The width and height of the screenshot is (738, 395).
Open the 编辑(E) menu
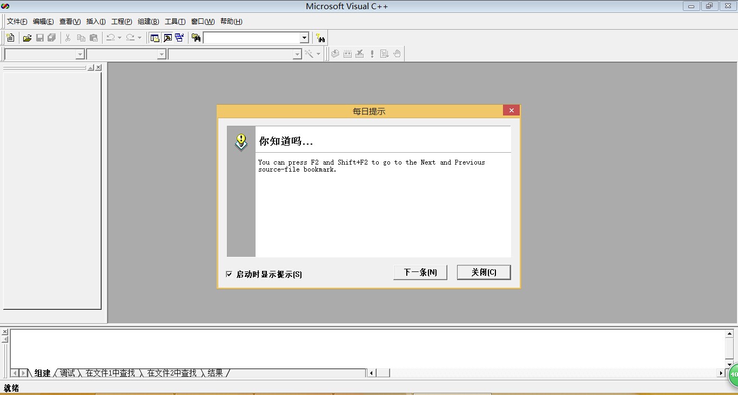coord(43,22)
